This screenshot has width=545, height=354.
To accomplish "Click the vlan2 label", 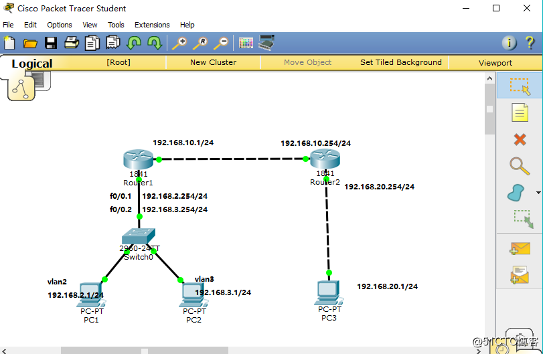I will [x=57, y=282].
